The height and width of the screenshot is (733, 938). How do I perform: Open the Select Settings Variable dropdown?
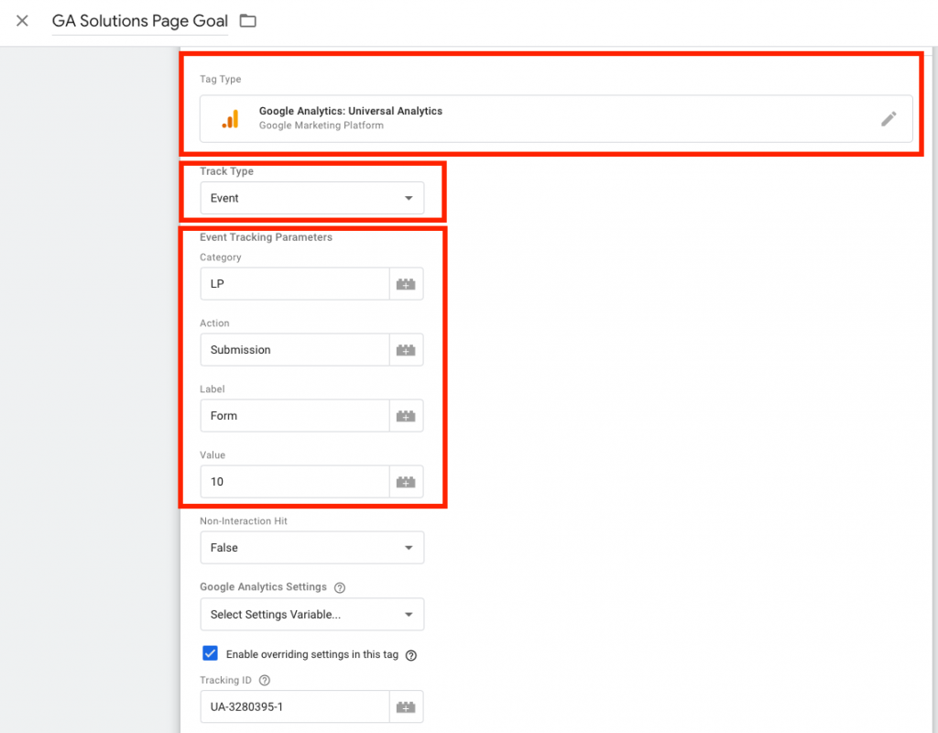[x=312, y=614]
